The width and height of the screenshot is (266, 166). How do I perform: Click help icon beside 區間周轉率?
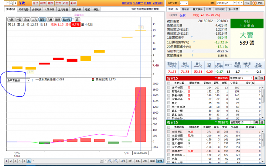click(x=192, y=55)
